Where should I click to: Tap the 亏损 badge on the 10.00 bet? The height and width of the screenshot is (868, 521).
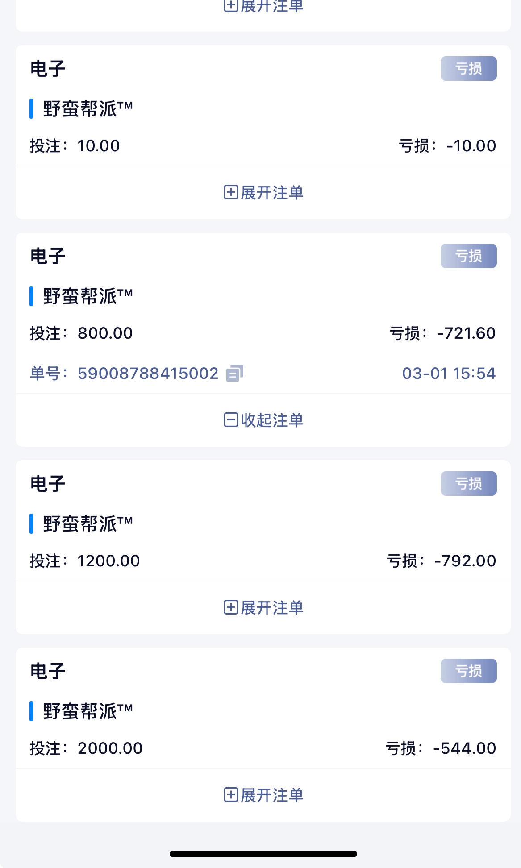pos(468,69)
